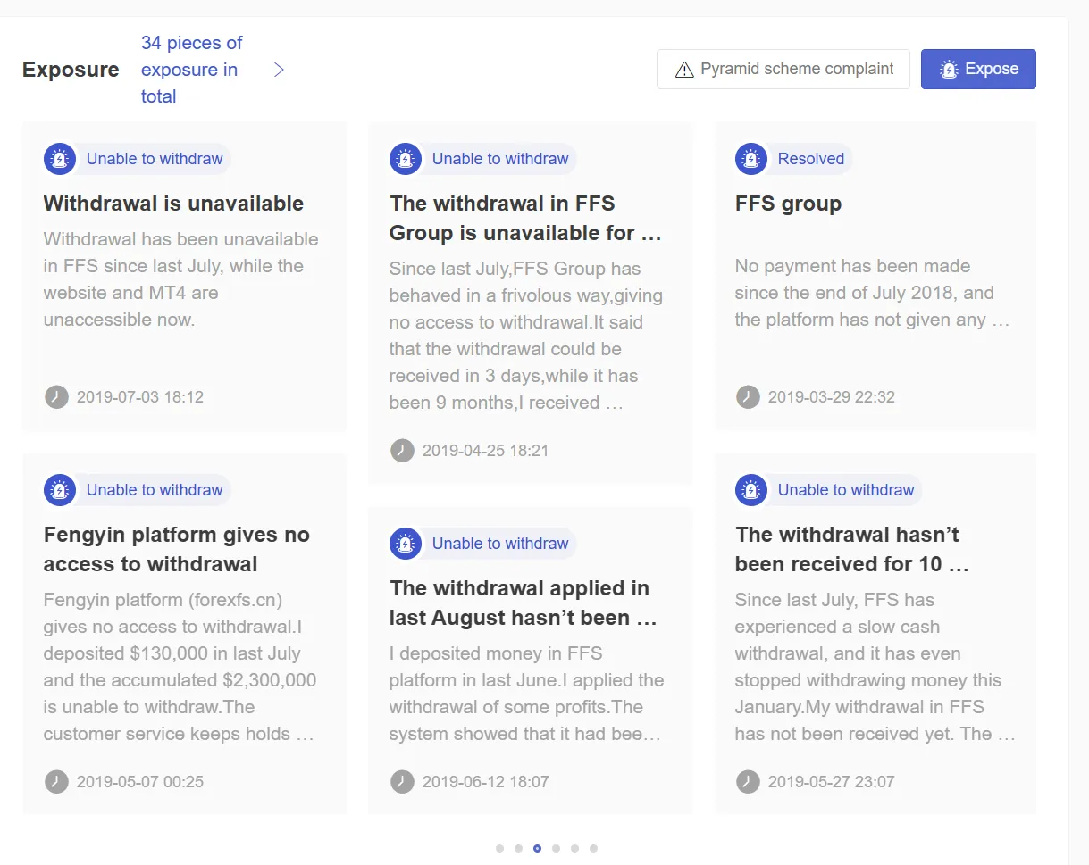The image size is (1089, 865).
Task: Click the 'Unable to withdraw' tag on the 'received for 10' card
Action: coord(846,490)
